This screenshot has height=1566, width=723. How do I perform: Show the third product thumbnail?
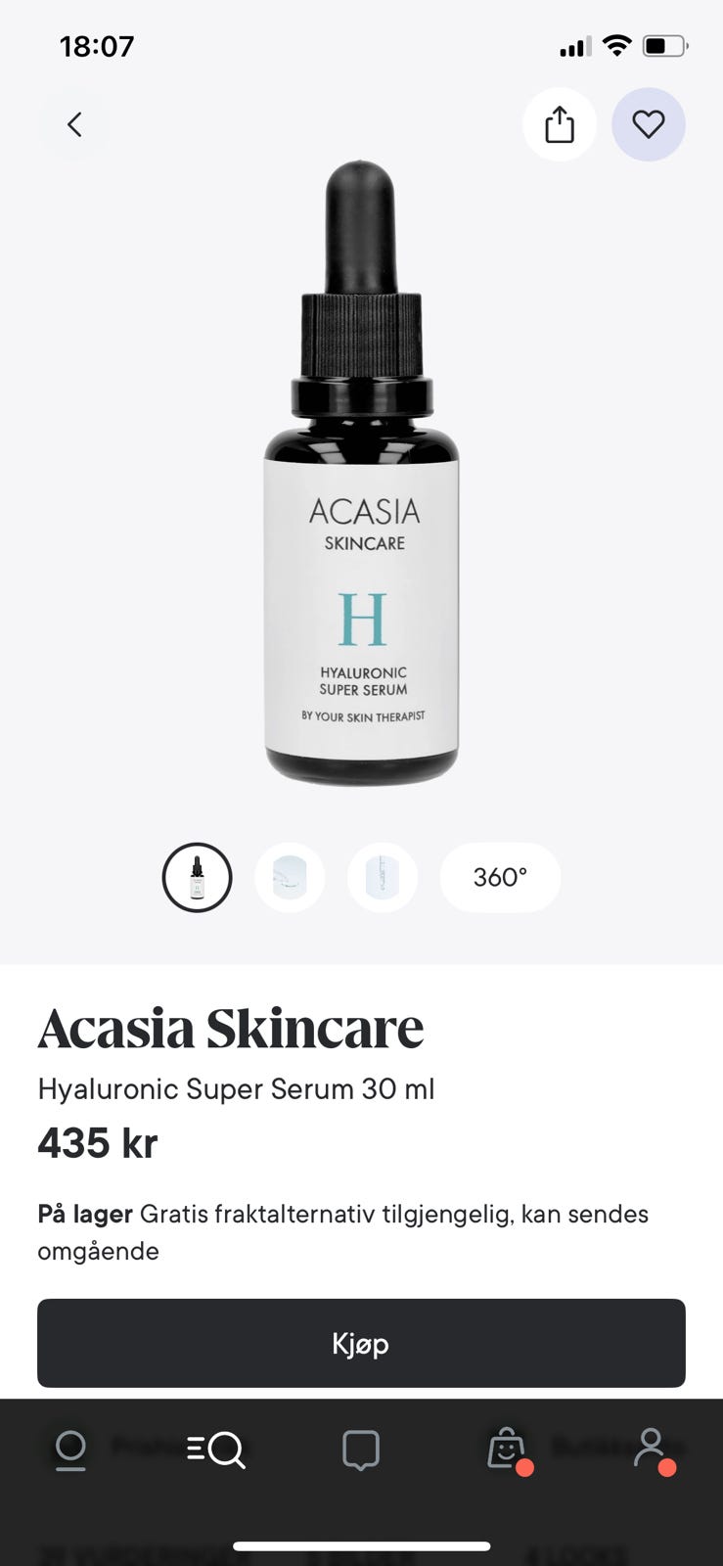click(x=383, y=878)
